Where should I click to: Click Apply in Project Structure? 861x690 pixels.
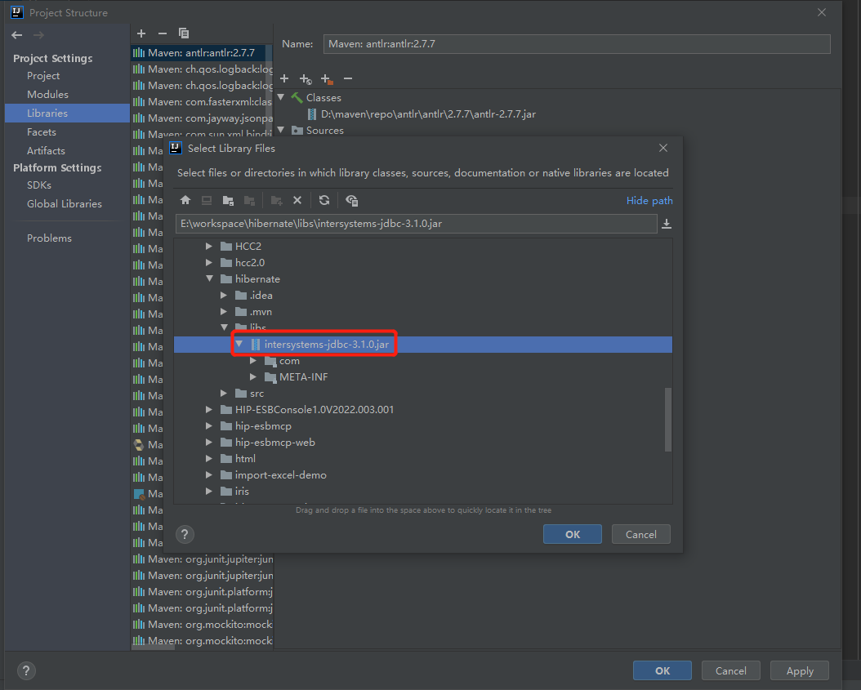pos(799,670)
